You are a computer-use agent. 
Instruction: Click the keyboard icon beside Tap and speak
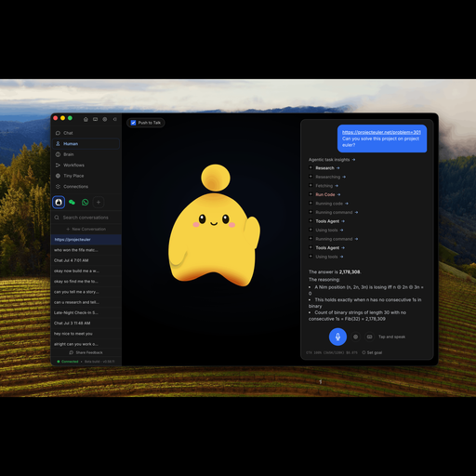tap(369, 337)
